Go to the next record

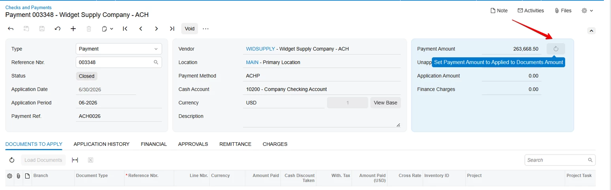tap(157, 29)
